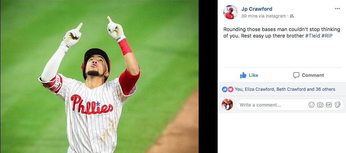Click the Comment button label
Viewport: 346px width, 153px height.
pos(313,75)
